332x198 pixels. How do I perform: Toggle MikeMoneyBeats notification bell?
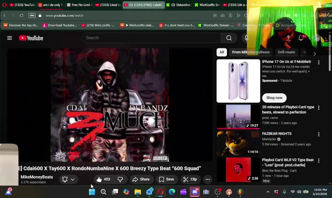65,179
